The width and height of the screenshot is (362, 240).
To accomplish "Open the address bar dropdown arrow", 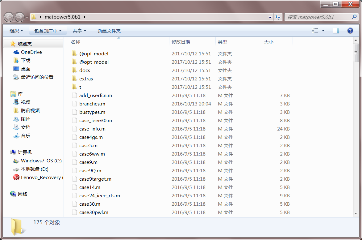I will click(270, 17).
